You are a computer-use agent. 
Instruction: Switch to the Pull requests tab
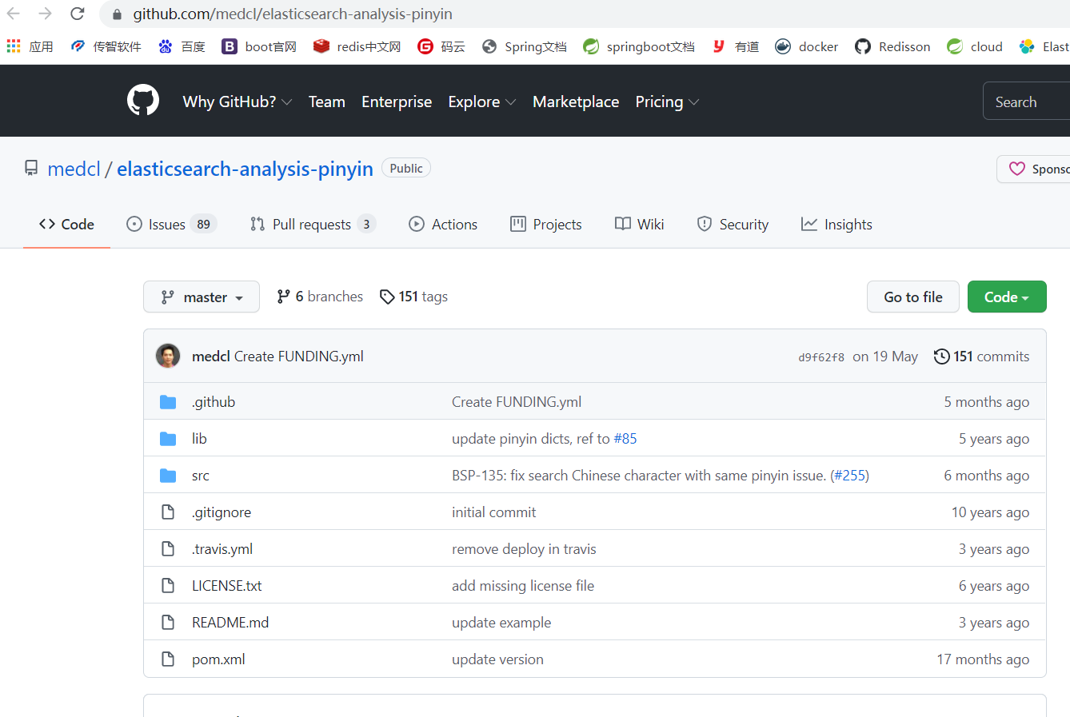tap(313, 224)
